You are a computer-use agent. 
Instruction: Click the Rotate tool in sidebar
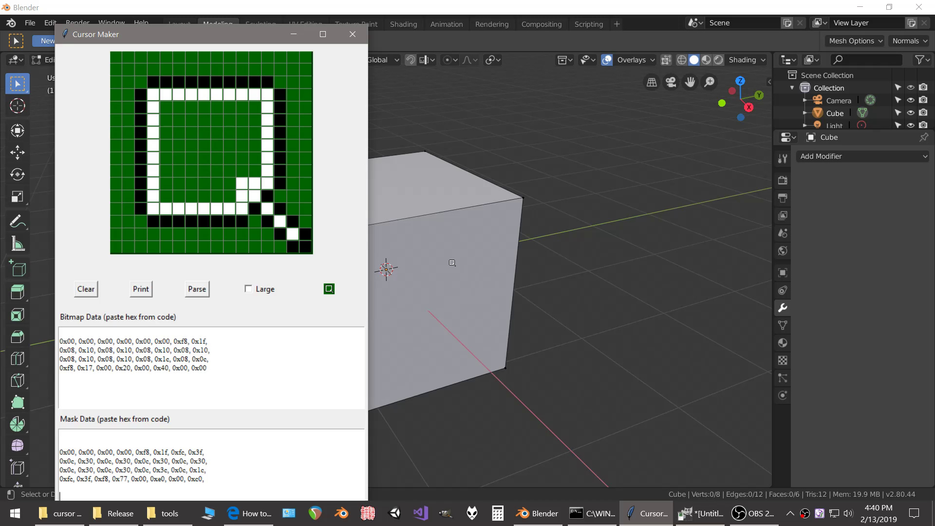[18, 174]
